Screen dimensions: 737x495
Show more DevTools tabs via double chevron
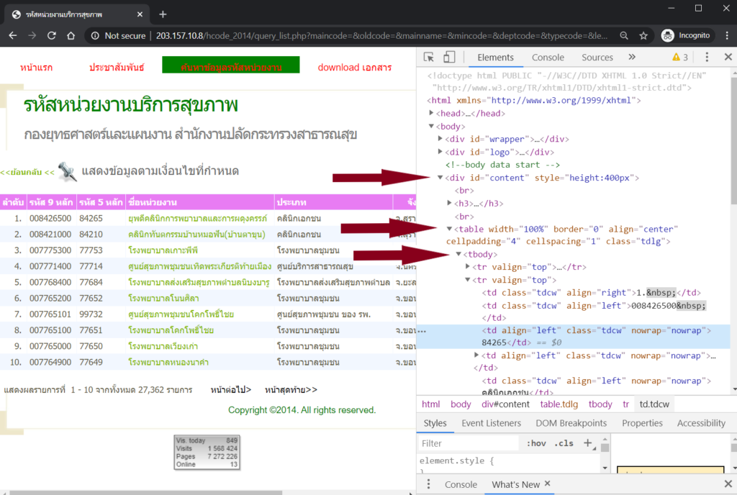(632, 58)
